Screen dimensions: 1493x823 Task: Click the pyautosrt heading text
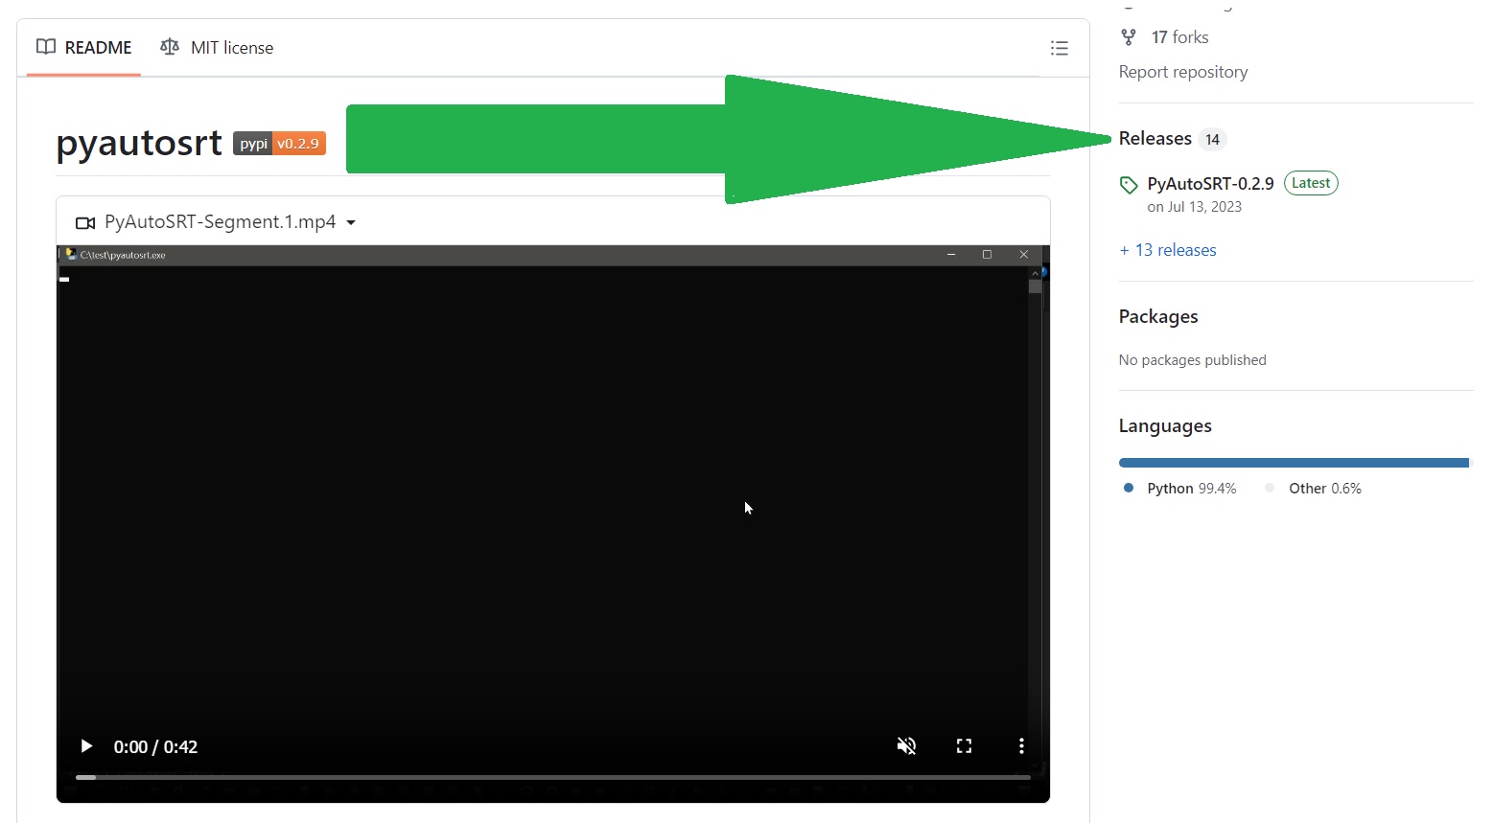(140, 143)
